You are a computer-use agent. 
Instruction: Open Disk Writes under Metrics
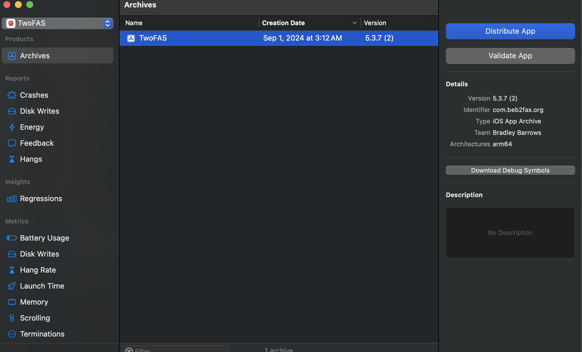(x=58, y=254)
